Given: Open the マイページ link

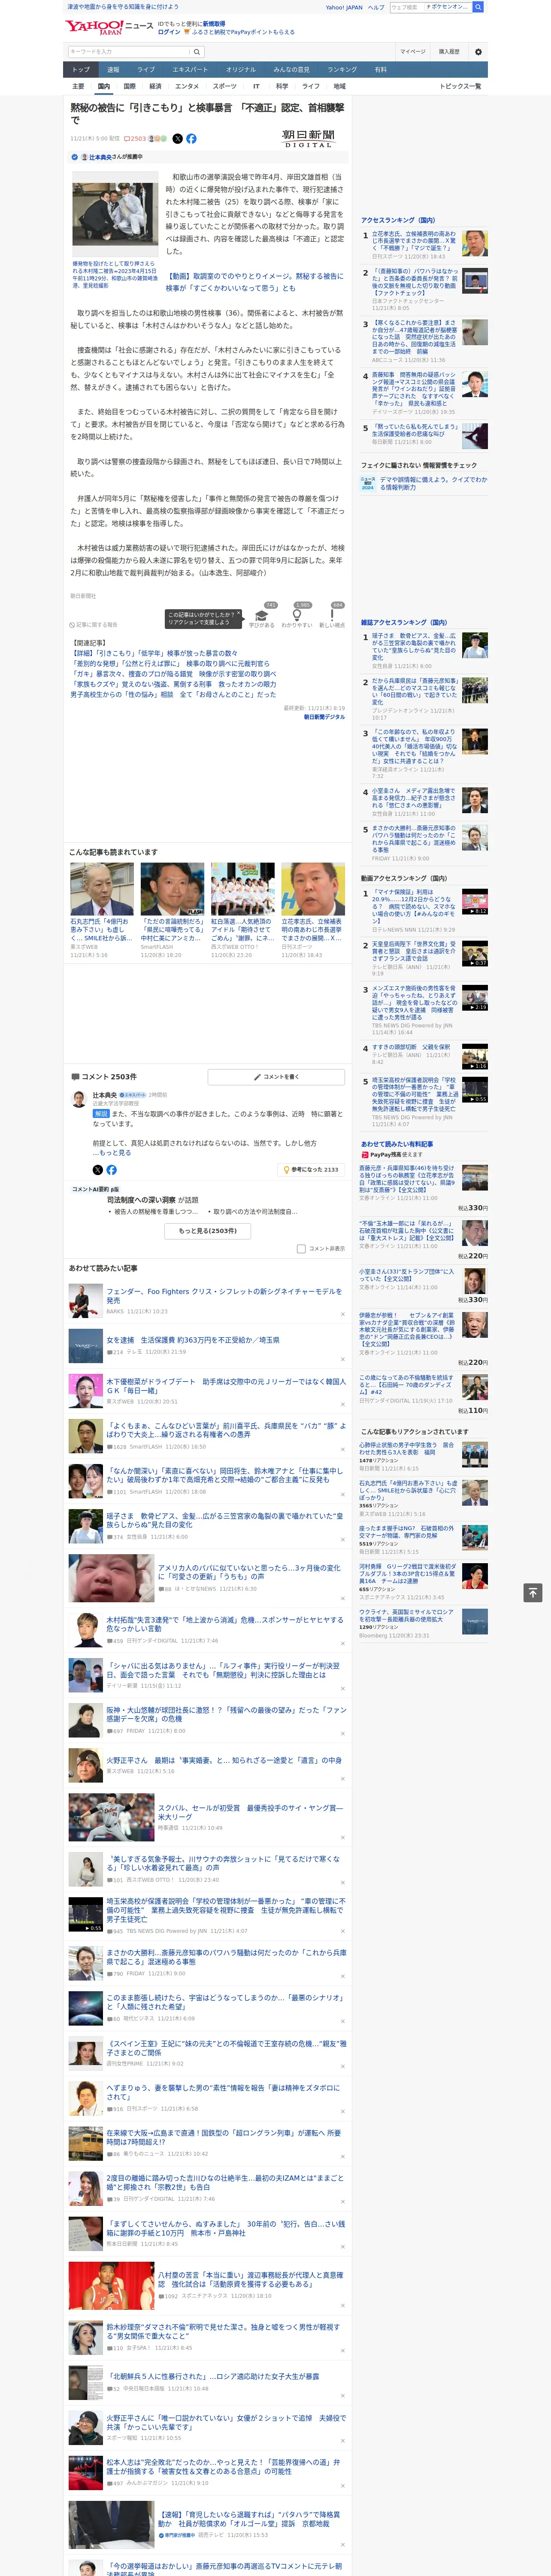Looking at the screenshot, I should [x=413, y=51].
